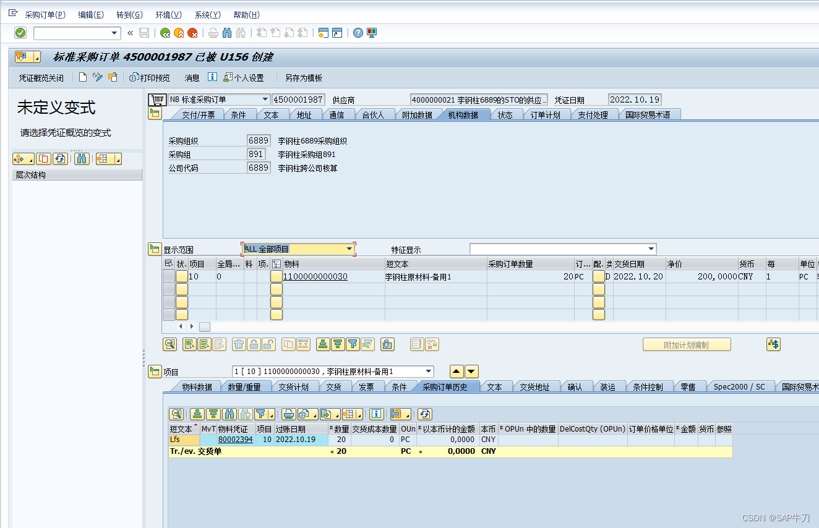Switch to the 交货地址 item tab

point(534,387)
